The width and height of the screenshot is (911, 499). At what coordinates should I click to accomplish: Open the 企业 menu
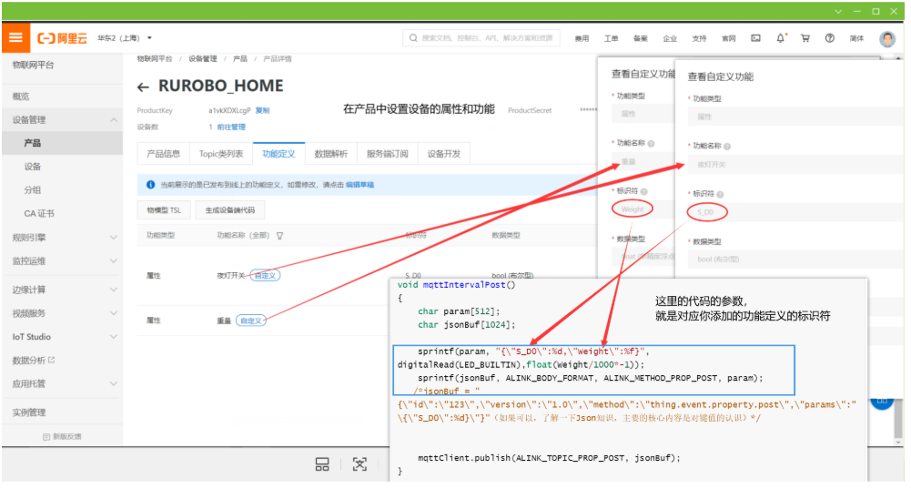(670, 38)
